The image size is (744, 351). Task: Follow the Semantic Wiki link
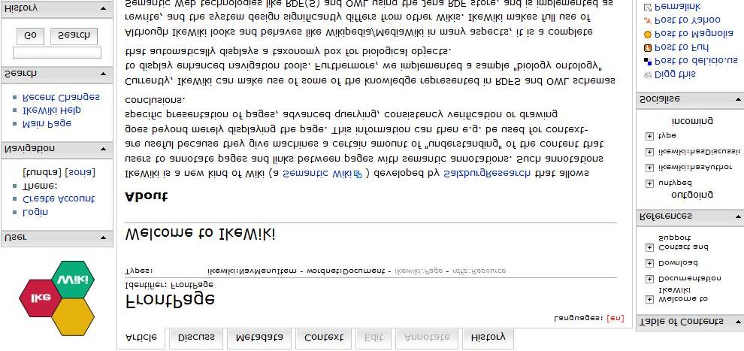click(x=318, y=174)
